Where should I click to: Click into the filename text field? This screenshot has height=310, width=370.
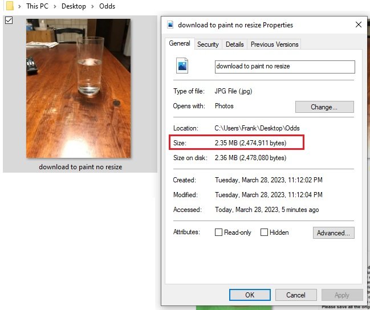pyautogui.click(x=284, y=67)
